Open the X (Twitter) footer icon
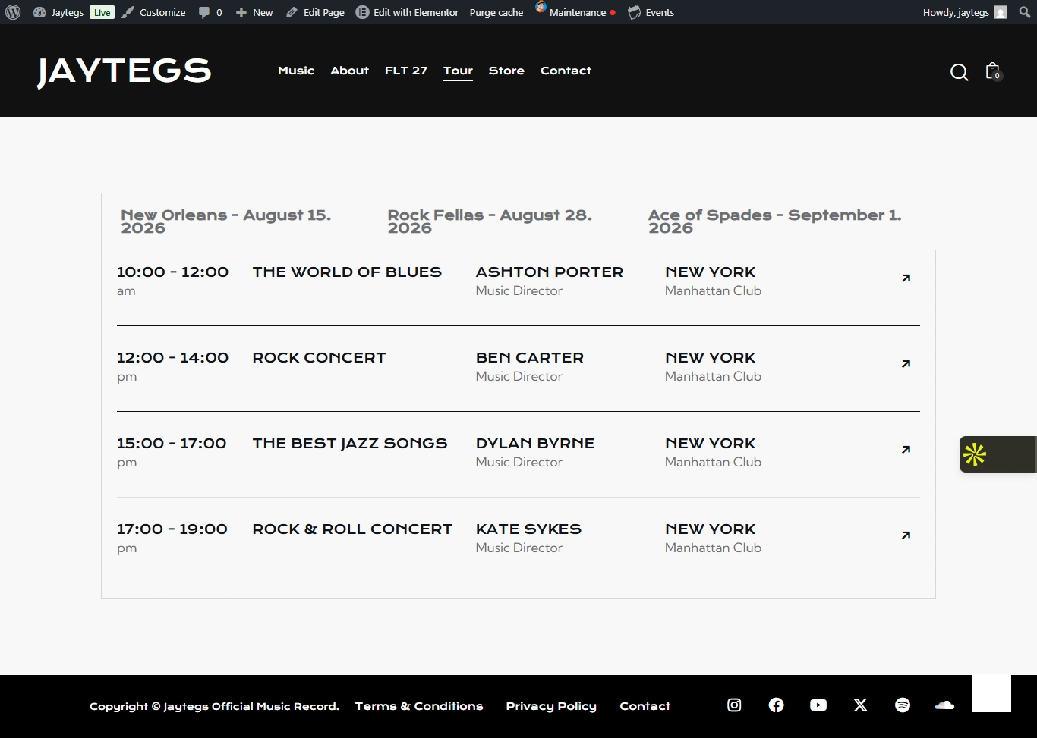Screen dimensions: 1037x738 click(860, 705)
